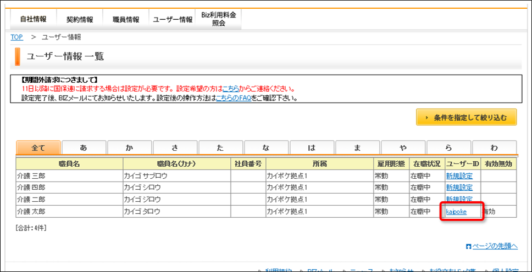Select the か kana tab
Screen dimensions: 532x272
(x=129, y=148)
